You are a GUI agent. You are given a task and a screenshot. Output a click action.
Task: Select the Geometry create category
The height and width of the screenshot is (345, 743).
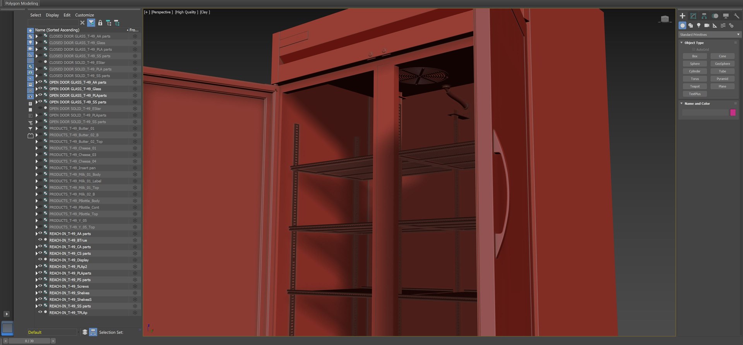click(x=682, y=26)
